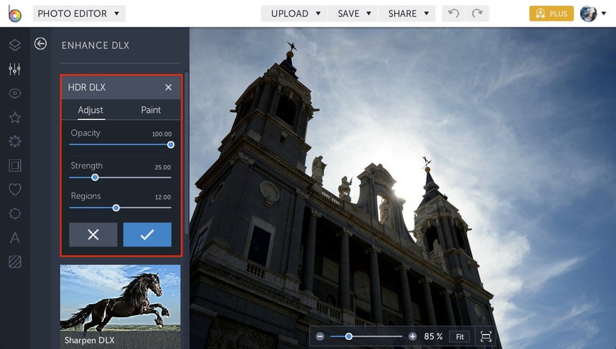Click the zoom level slider handle

[348, 337]
